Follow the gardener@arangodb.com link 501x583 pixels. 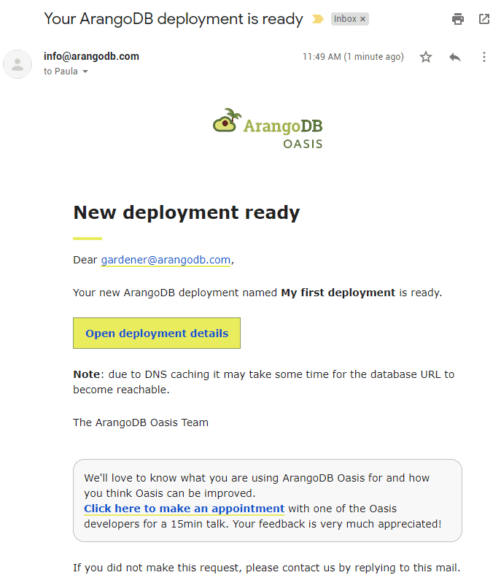click(x=166, y=260)
